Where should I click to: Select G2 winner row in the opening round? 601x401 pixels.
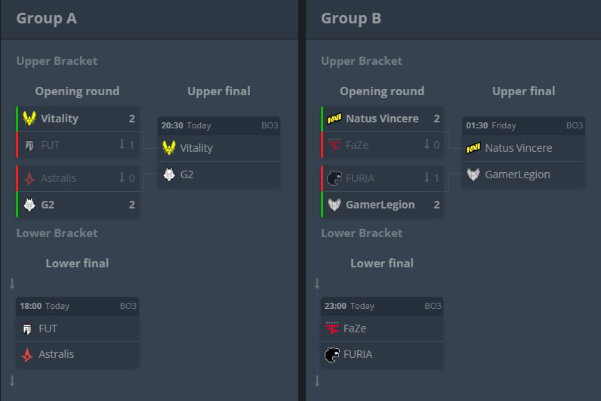click(x=78, y=205)
